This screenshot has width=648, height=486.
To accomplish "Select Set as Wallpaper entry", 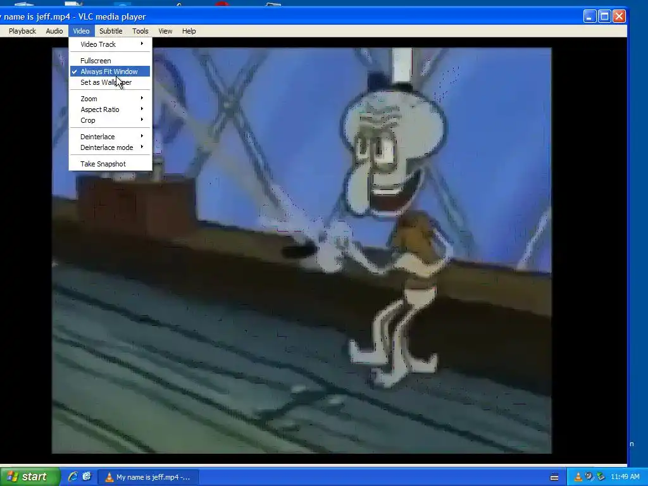I will tap(110, 82).
